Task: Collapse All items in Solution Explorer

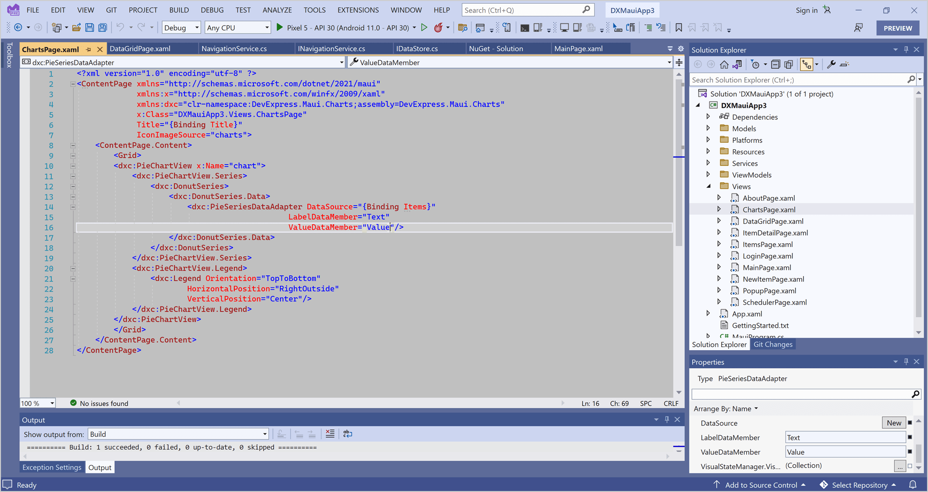Action: 776,64
